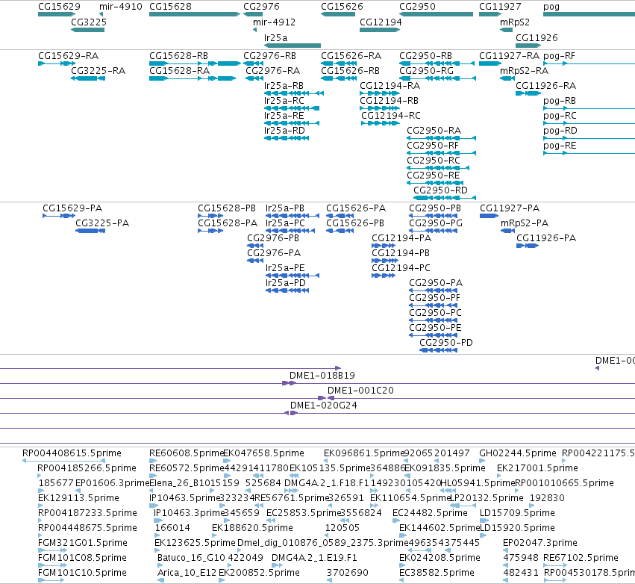Select transcript CG11927-RA
Viewport: 635px width, 584px height.
tap(490, 63)
